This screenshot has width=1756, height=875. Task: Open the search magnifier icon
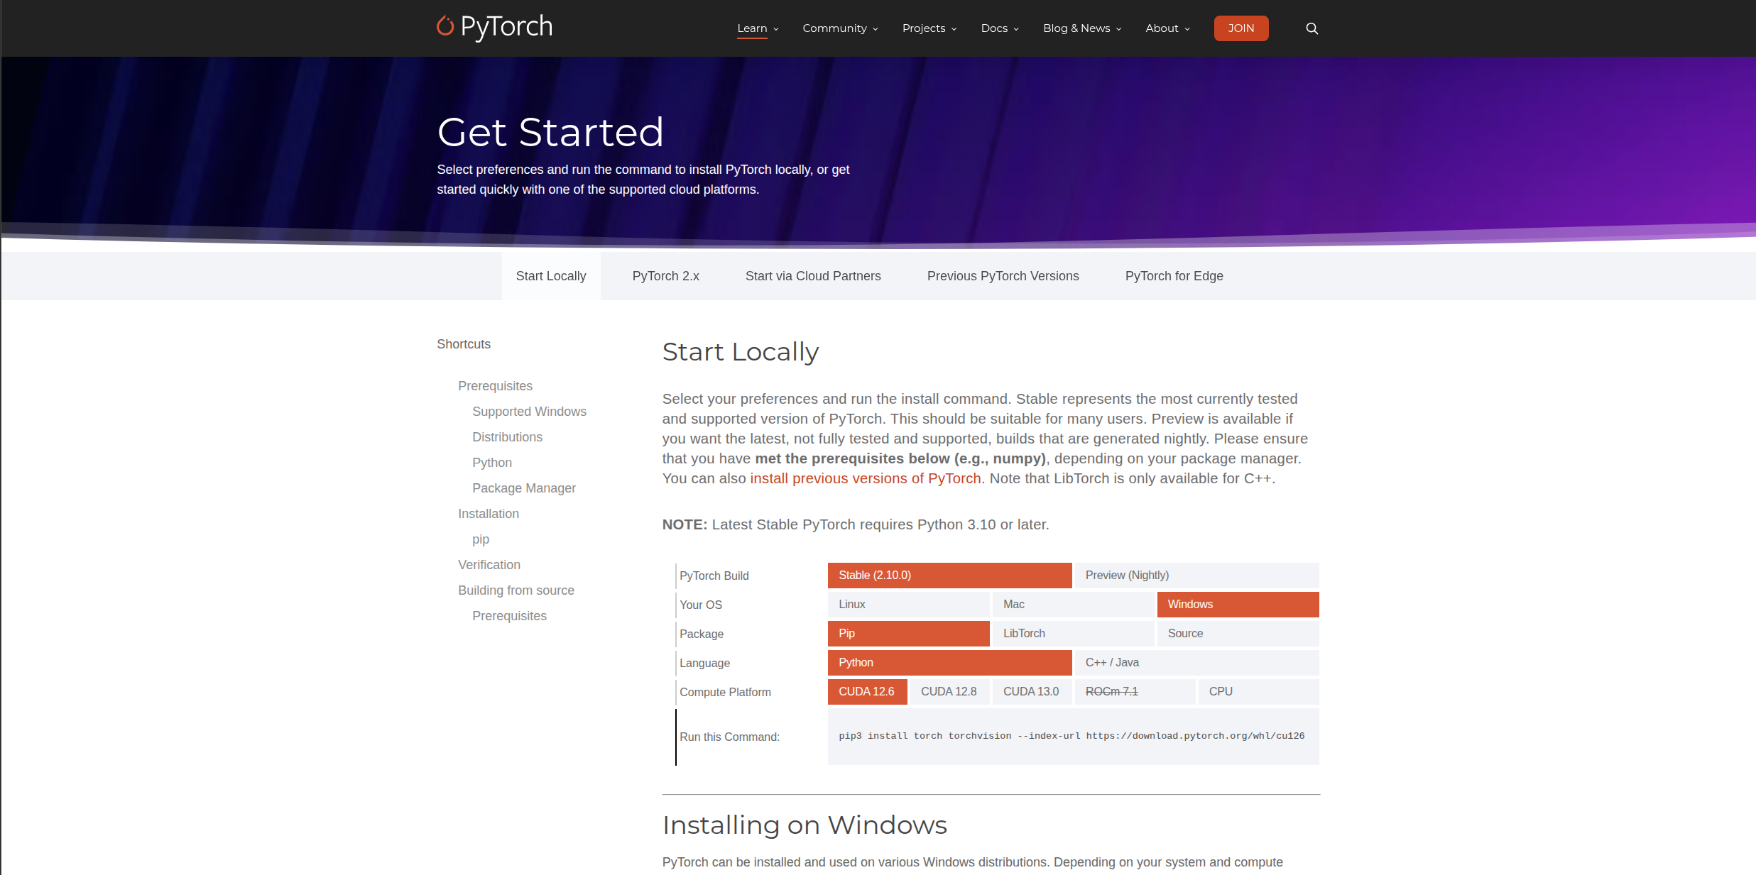[1311, 28]
